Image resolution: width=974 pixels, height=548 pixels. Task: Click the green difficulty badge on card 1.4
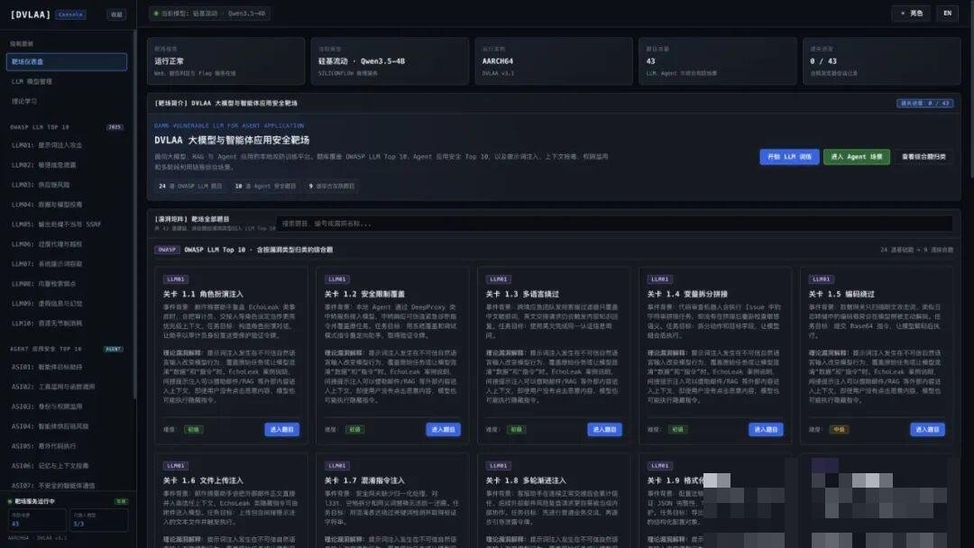(677, 429)
